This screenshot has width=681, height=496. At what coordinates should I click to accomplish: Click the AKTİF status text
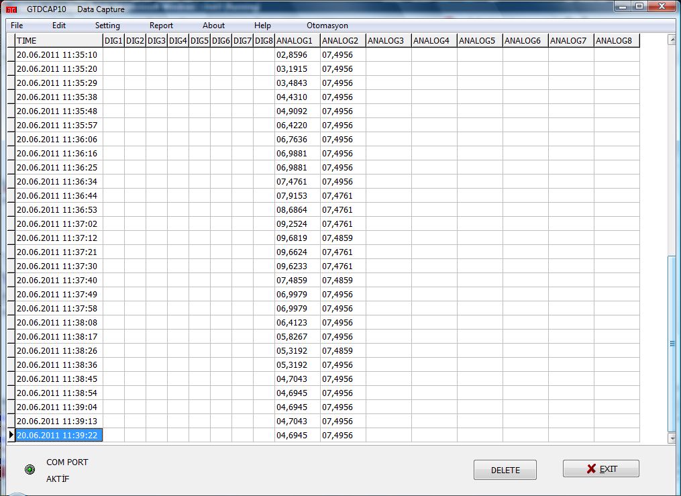pyautogui.click(x=58, y=479)
